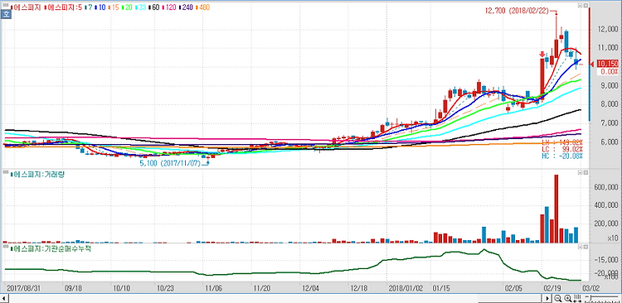Screen dimensions: 622x303
Task: Click the scrollbar right arrow button
Action: (547, 298)
